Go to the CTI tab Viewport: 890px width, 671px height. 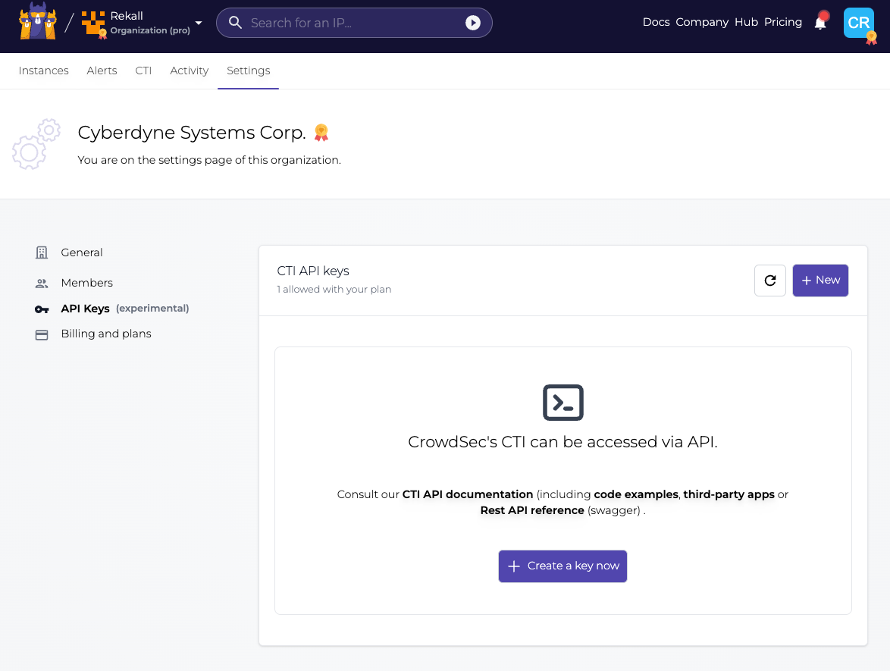143,71
